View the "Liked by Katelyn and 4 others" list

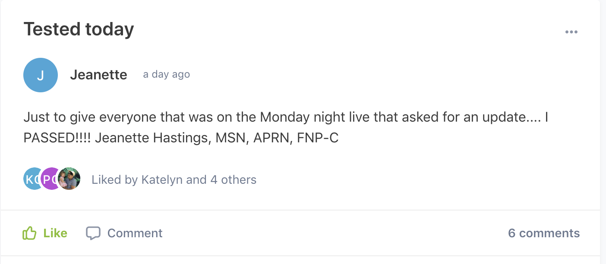(x=174, y=179)
